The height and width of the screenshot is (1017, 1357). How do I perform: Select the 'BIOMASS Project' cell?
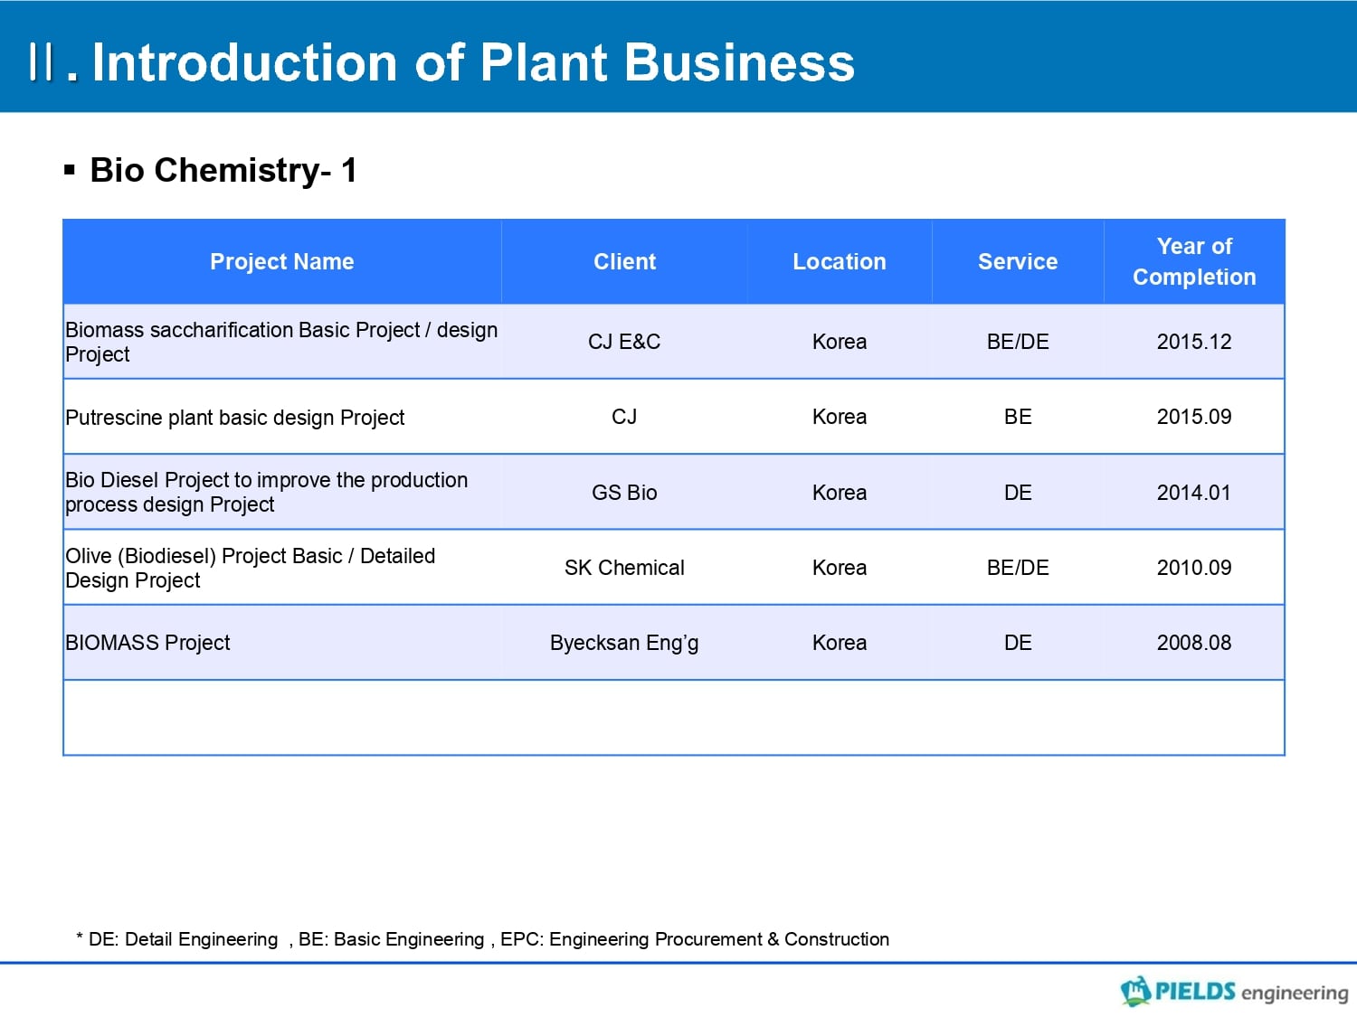tap(282, 643)
